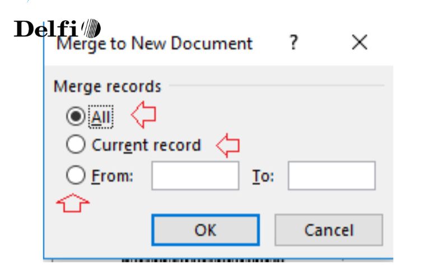Click the From: text label
448x280 pixels.
click(x=113, y=176)
